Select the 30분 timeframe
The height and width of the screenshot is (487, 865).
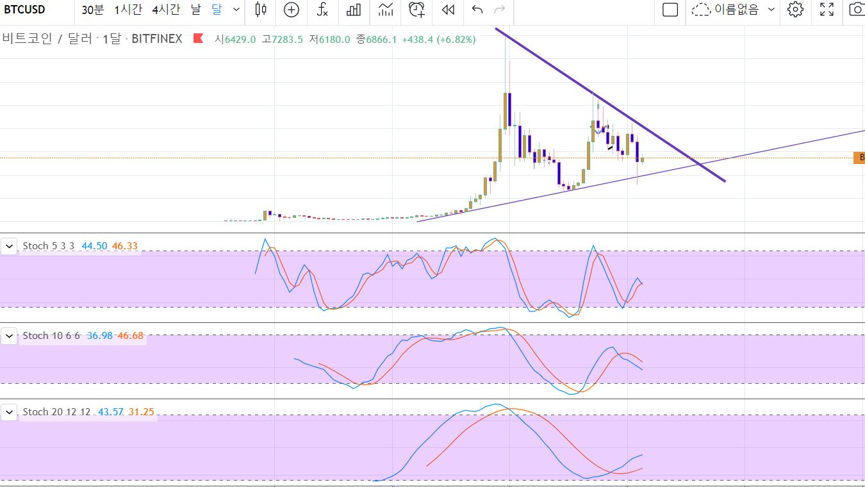click(x=93, y=10)
